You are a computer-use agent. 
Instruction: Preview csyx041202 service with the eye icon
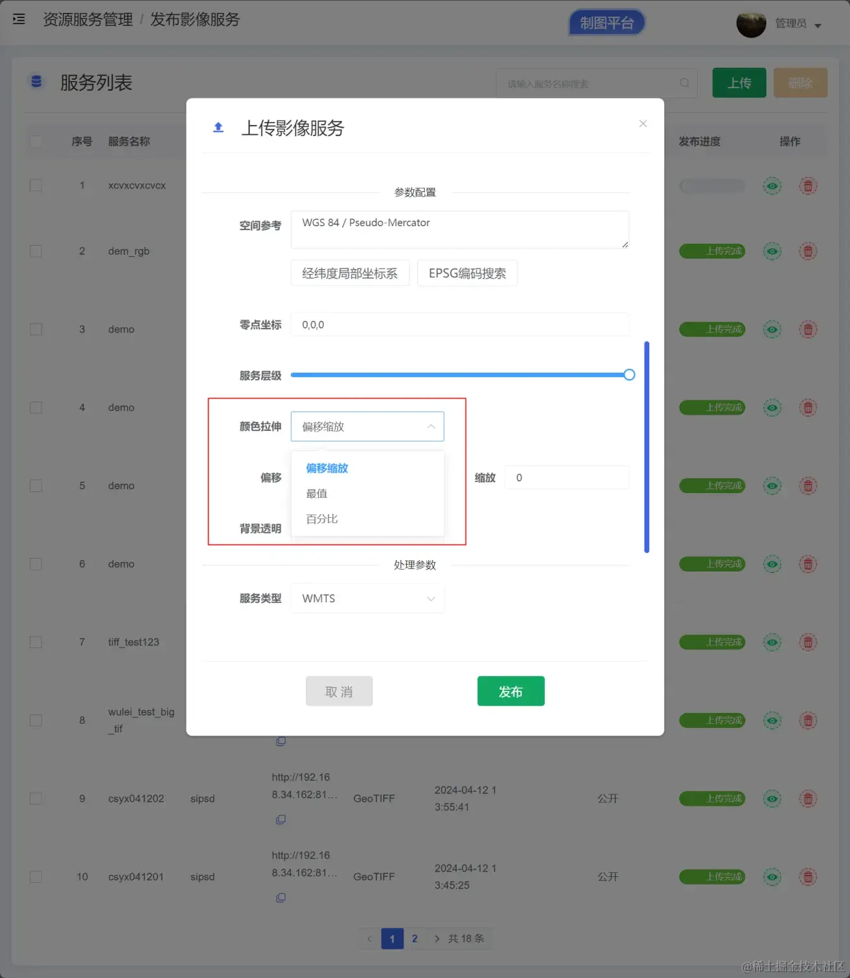[x=772, y=798]
